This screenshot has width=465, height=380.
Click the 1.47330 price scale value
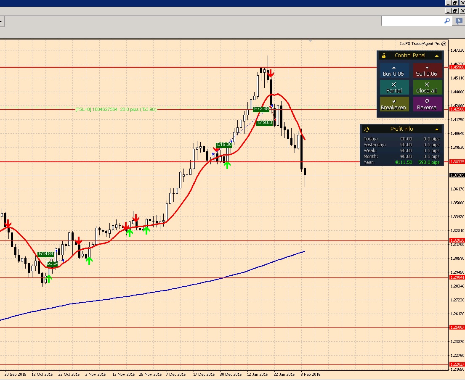pos(457,50)
